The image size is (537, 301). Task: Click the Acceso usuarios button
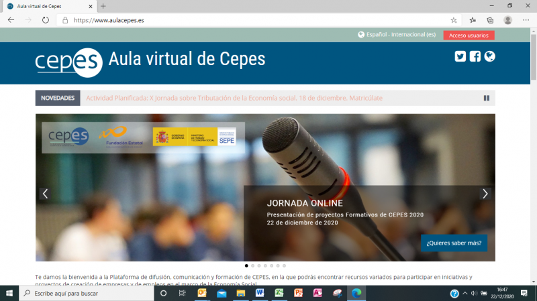click(469, 35)
